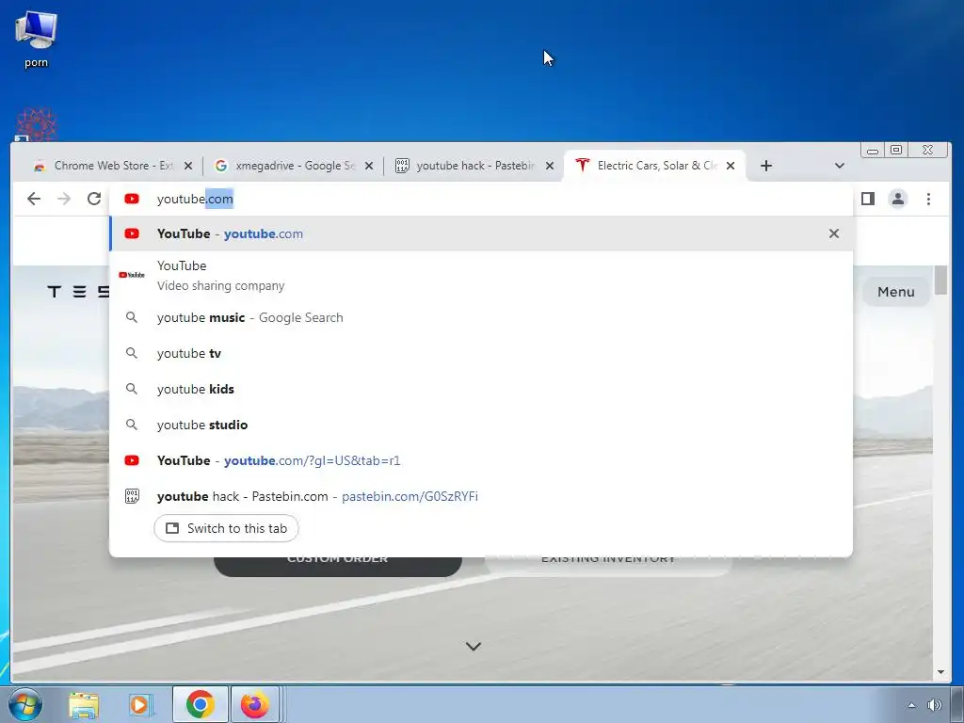
Task: Click scrollbar down arrow on Tesla page
Action: click(x=940, y=672)
